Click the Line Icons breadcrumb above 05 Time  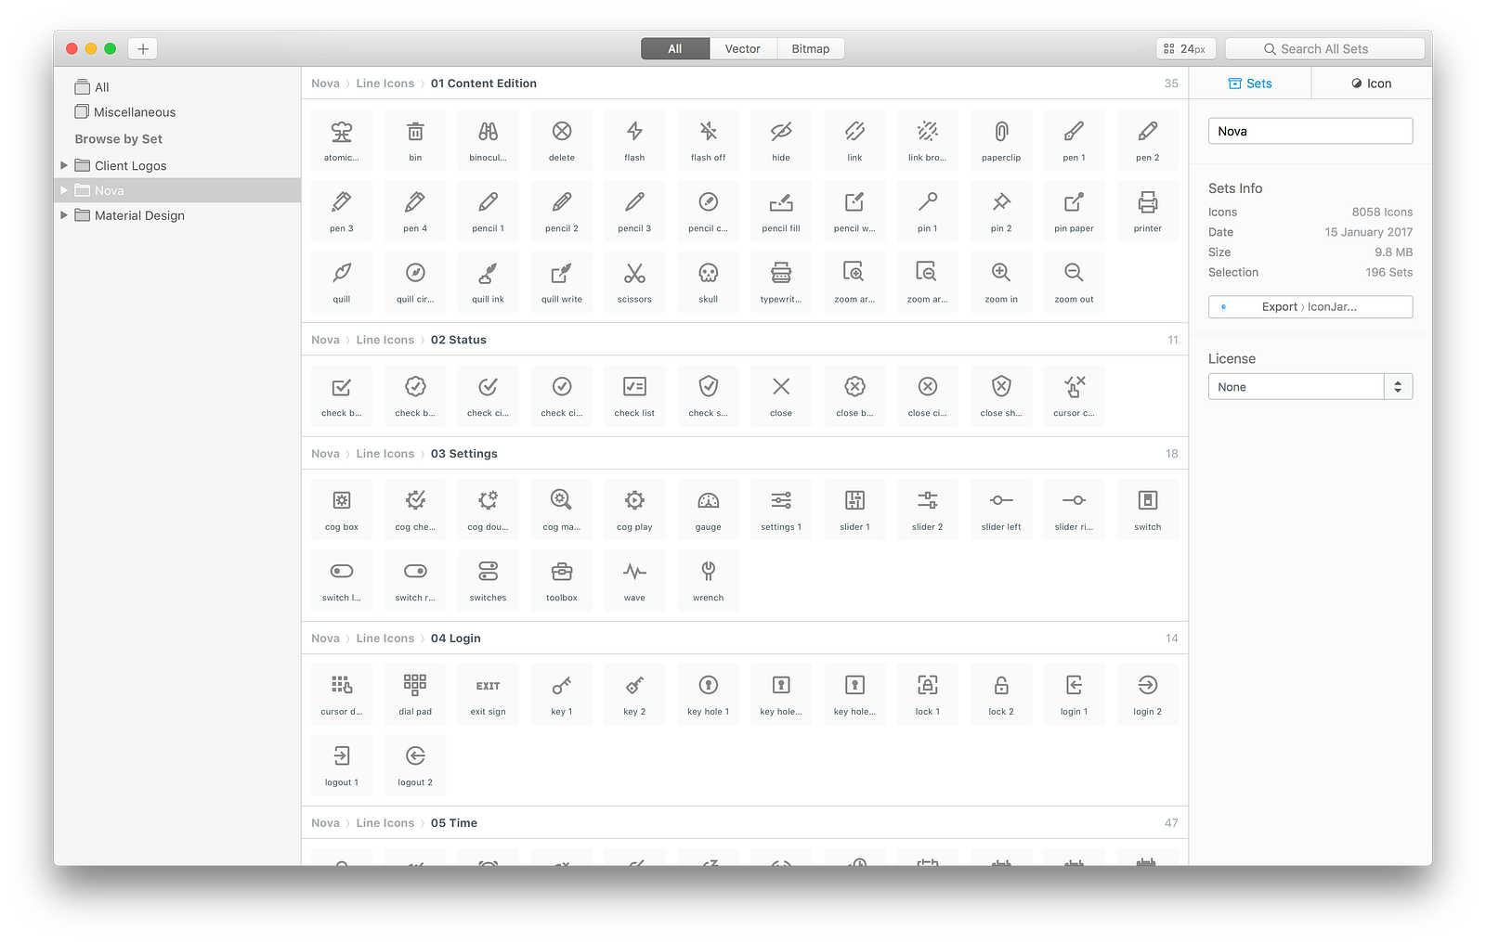385,823
